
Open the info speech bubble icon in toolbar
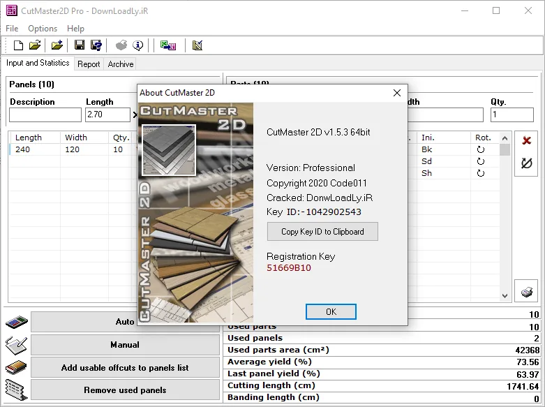pos(138,45)
